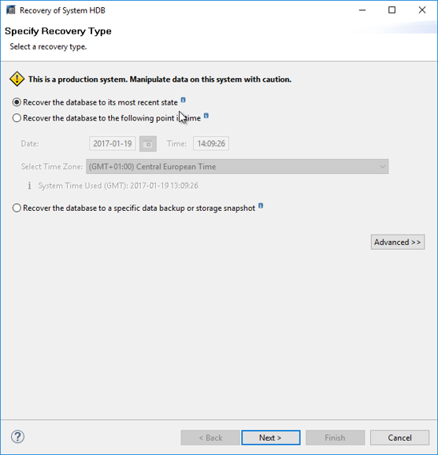Open the Select Time Zone dropdown
Screen dimensions: 438x455
(x=237, y=167)
